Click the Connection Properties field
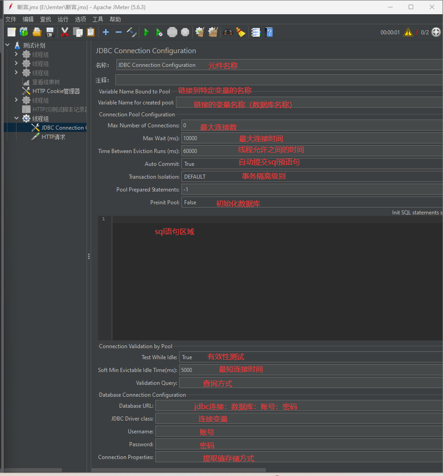Image resolution: width=443 pixels, height=476 pixels. (x=299, y=457)
